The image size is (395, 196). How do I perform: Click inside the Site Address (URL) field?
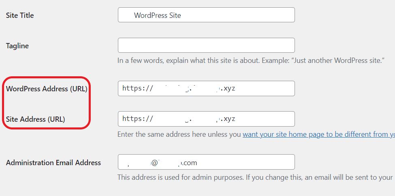coord(206,119)
